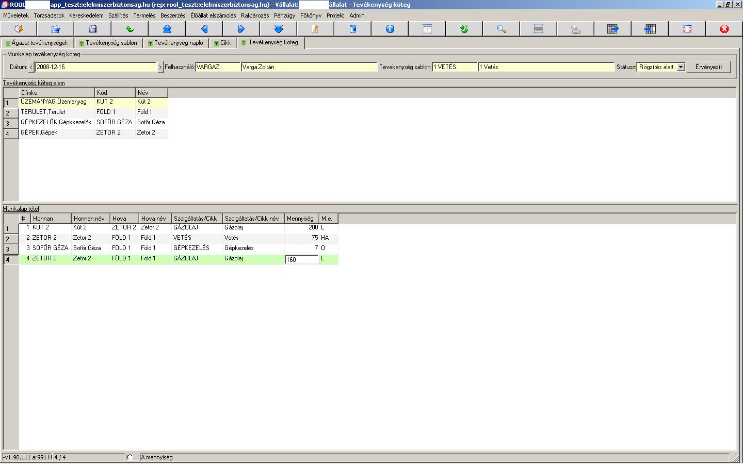Select the TERÜLET,Terület row
Image resolution: width=743 pixels, height=464 pixels.
point(57,112)
